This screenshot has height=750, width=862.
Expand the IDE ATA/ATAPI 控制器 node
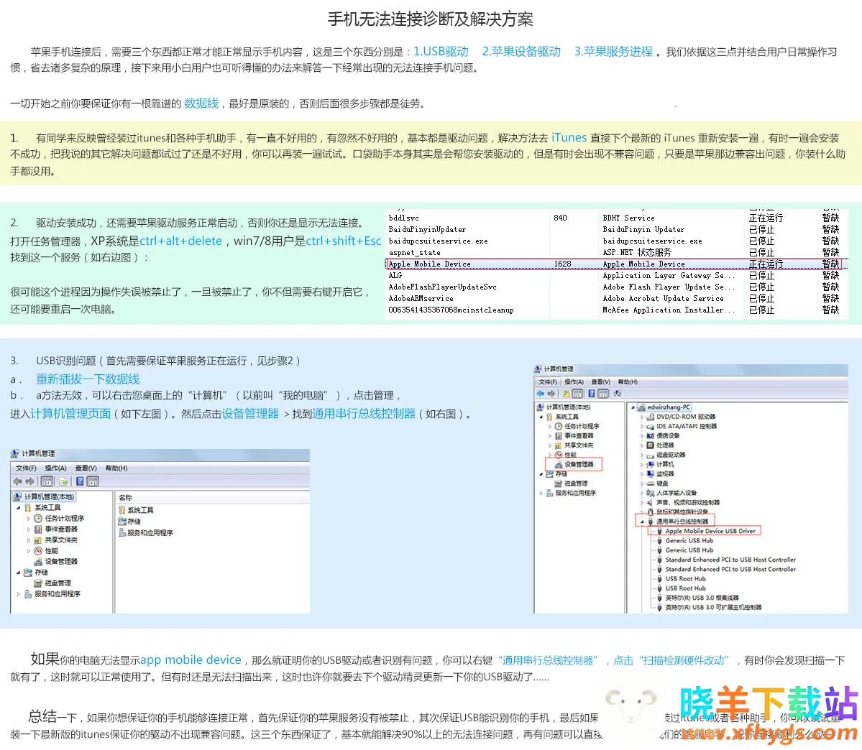642,426
